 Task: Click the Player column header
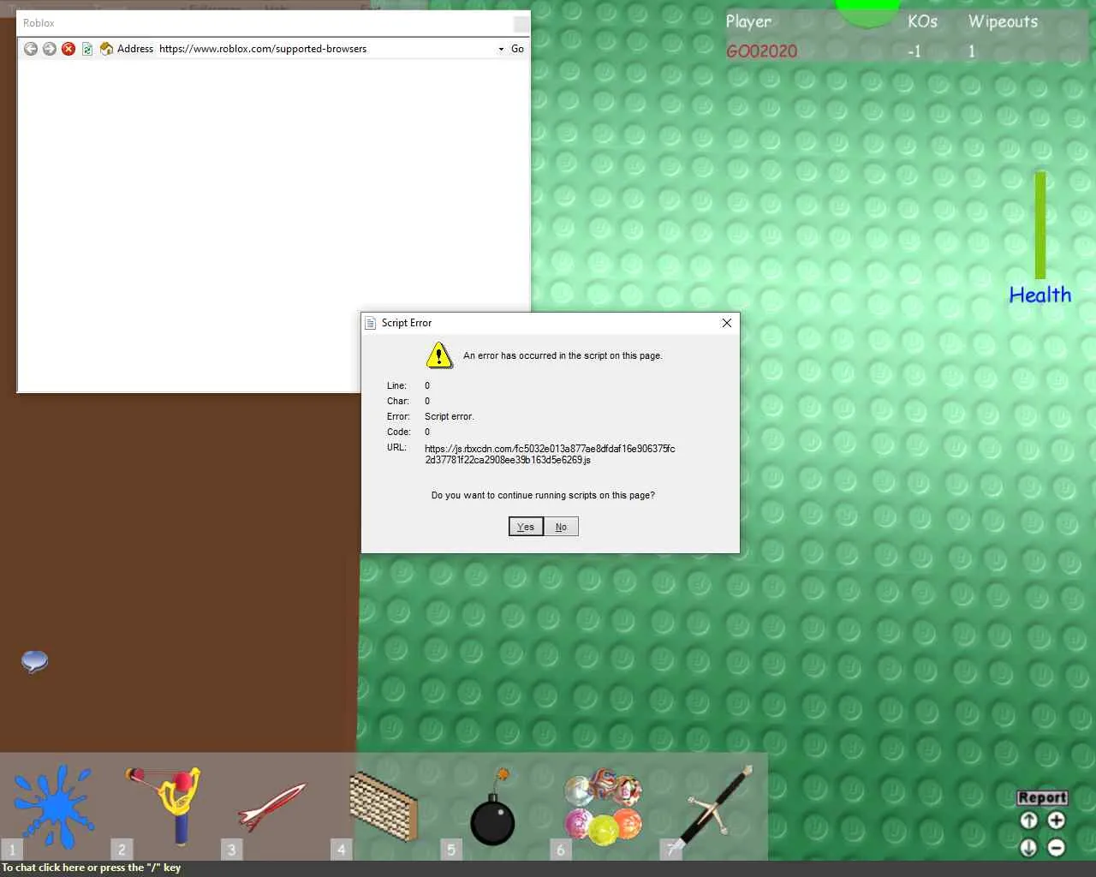click(x=748, y=21)
